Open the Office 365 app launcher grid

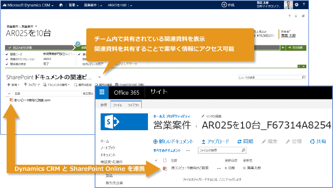click(102, 92)
